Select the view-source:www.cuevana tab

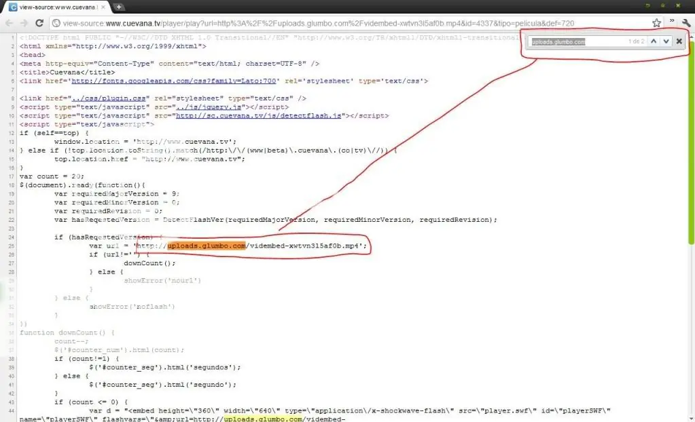(x=58, y=7)
